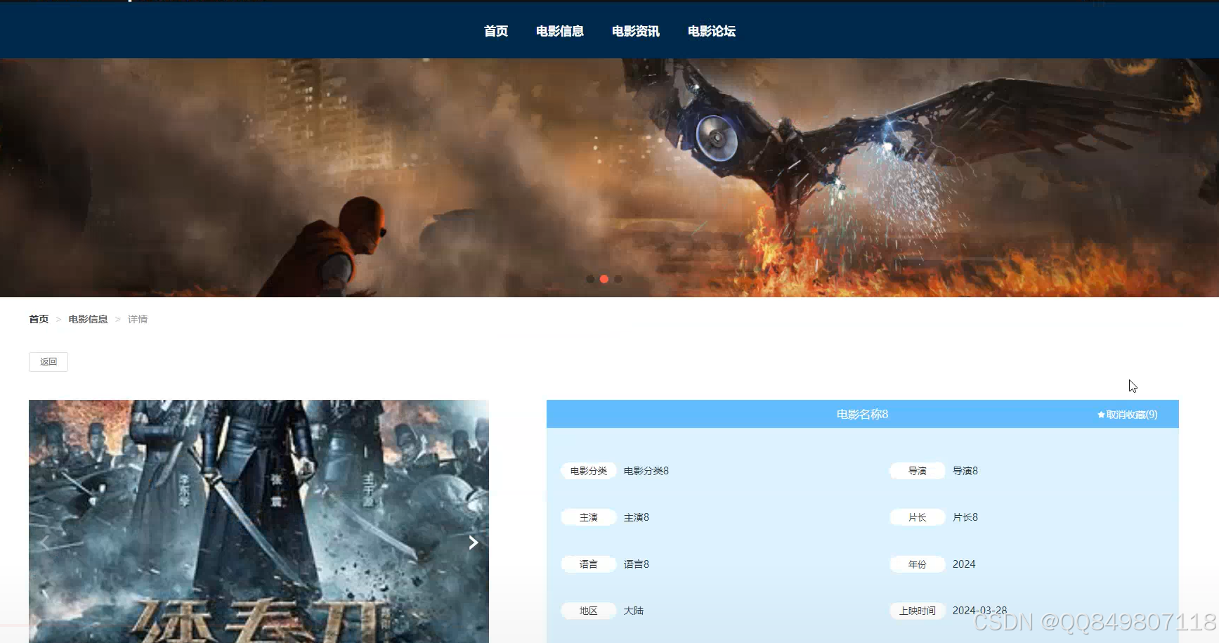
Task: Select the third banner carousel dot
Action: click(618, 279)
